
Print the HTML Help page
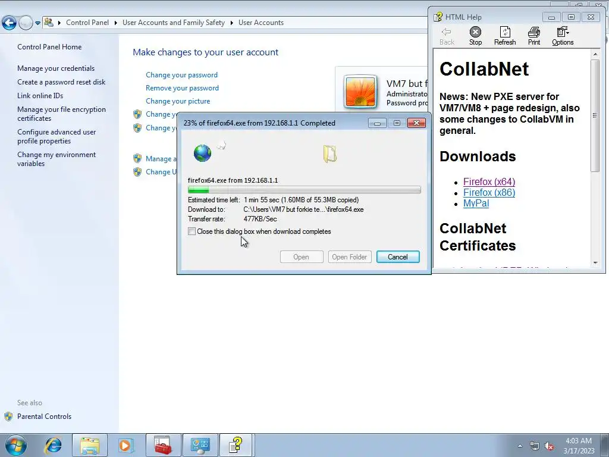click(x=533, y=36)
